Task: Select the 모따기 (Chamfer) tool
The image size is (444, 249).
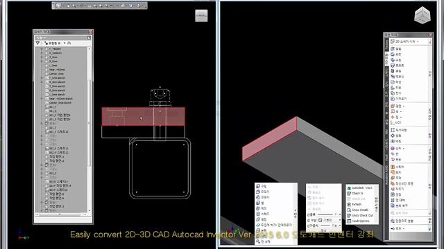Action: [x=262, y=197]
